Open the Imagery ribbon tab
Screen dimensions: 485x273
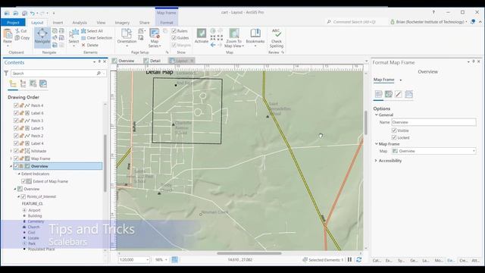(x=122, y=23)
